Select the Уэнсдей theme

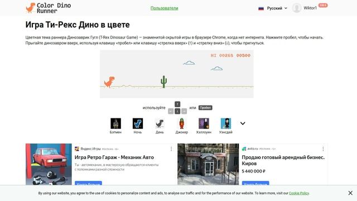click(225, 126)
